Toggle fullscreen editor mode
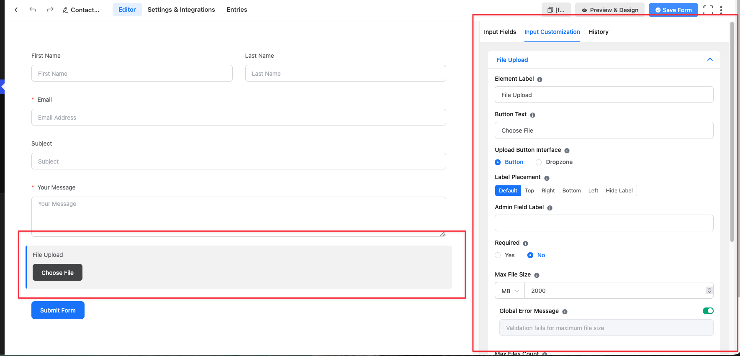This screenshot has height=356, width=740. [x=708, y=10]
